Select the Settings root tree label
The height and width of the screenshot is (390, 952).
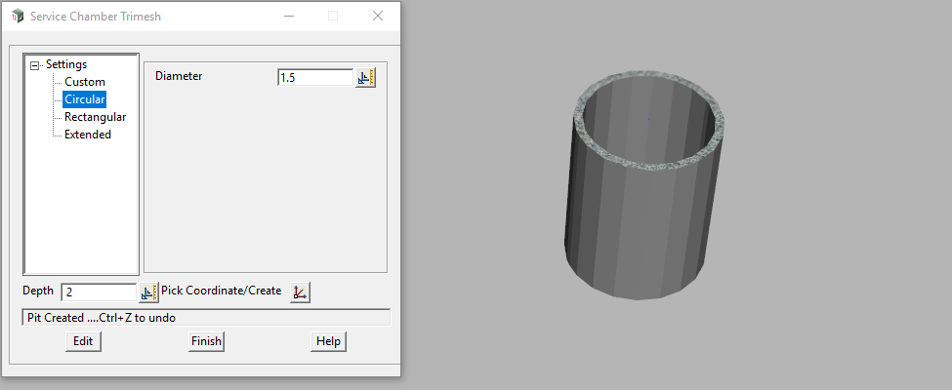pos(66,64)
